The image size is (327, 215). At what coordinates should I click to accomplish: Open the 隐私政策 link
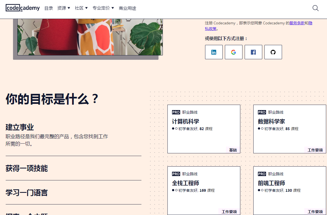211,28
